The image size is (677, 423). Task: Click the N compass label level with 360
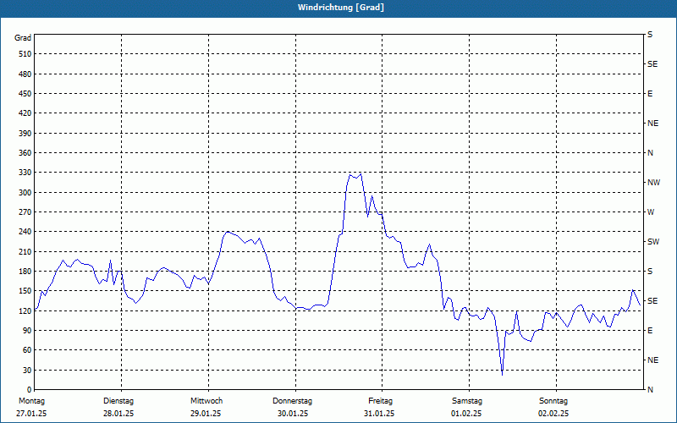650,153
